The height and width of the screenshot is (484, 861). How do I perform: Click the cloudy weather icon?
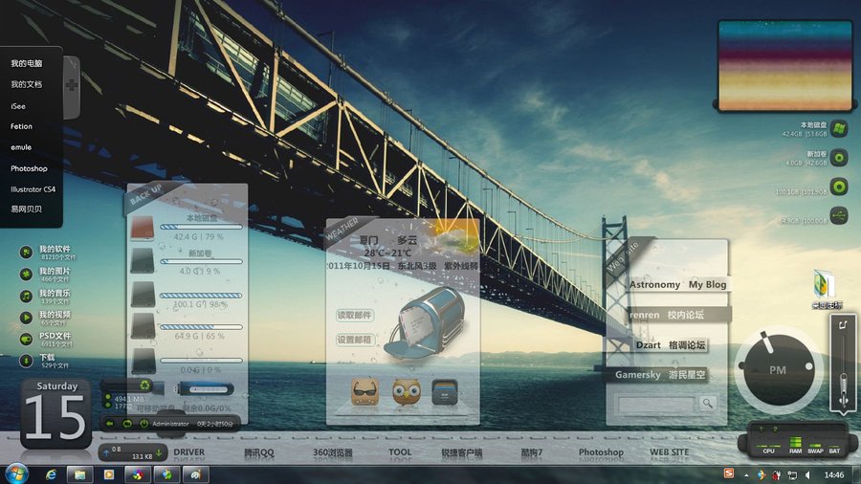pos(452,238)
